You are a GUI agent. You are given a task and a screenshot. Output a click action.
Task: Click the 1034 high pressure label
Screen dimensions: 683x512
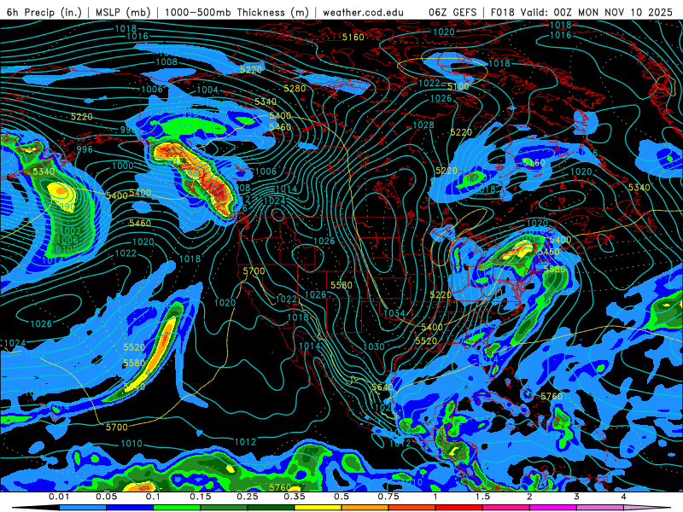[394, 313]
